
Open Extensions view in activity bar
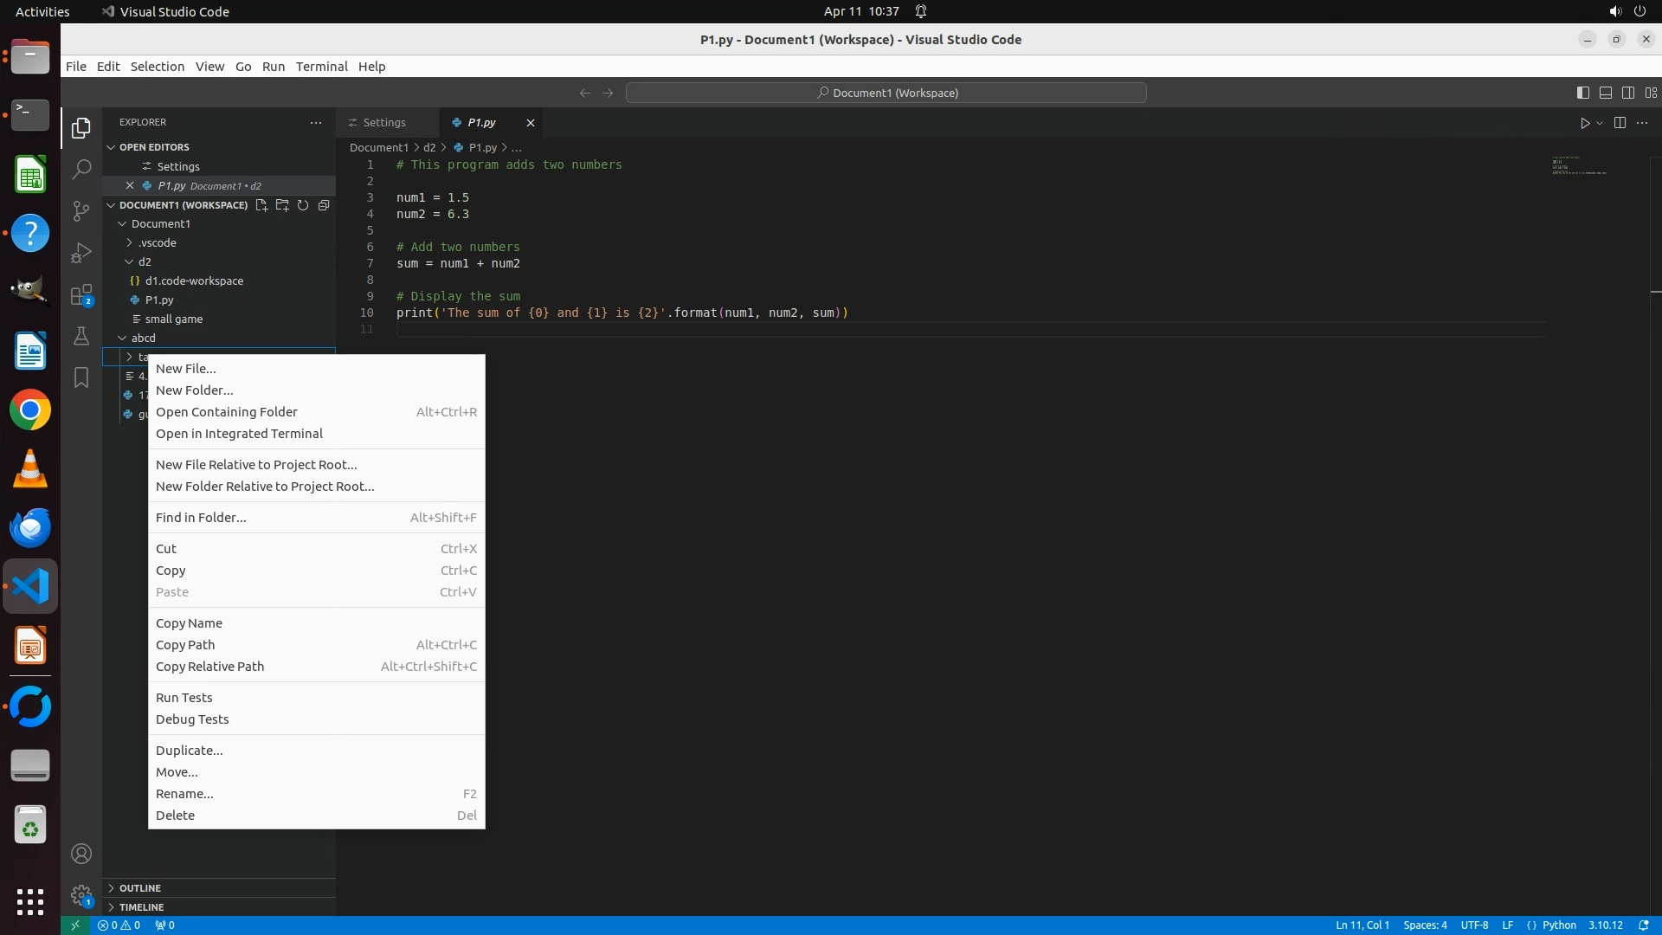click(81, 295)
